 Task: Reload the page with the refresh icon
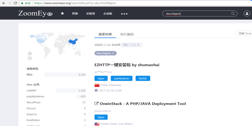[15, 3]
